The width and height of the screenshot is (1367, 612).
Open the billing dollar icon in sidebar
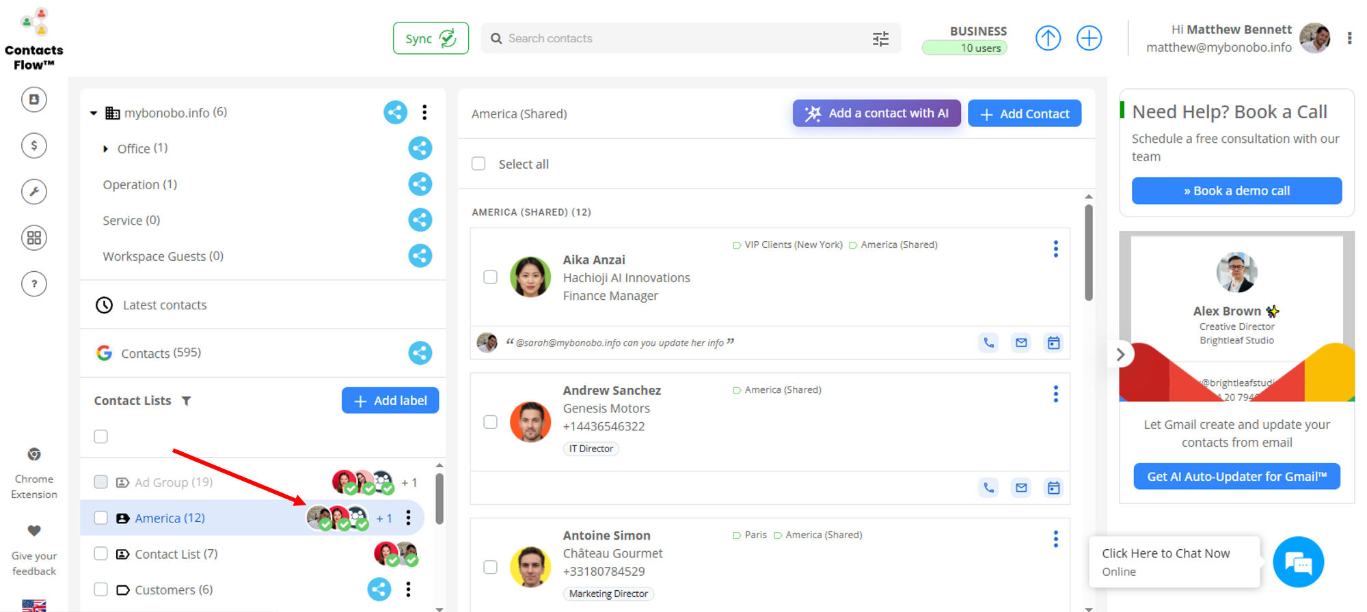(x=34, y=145)
